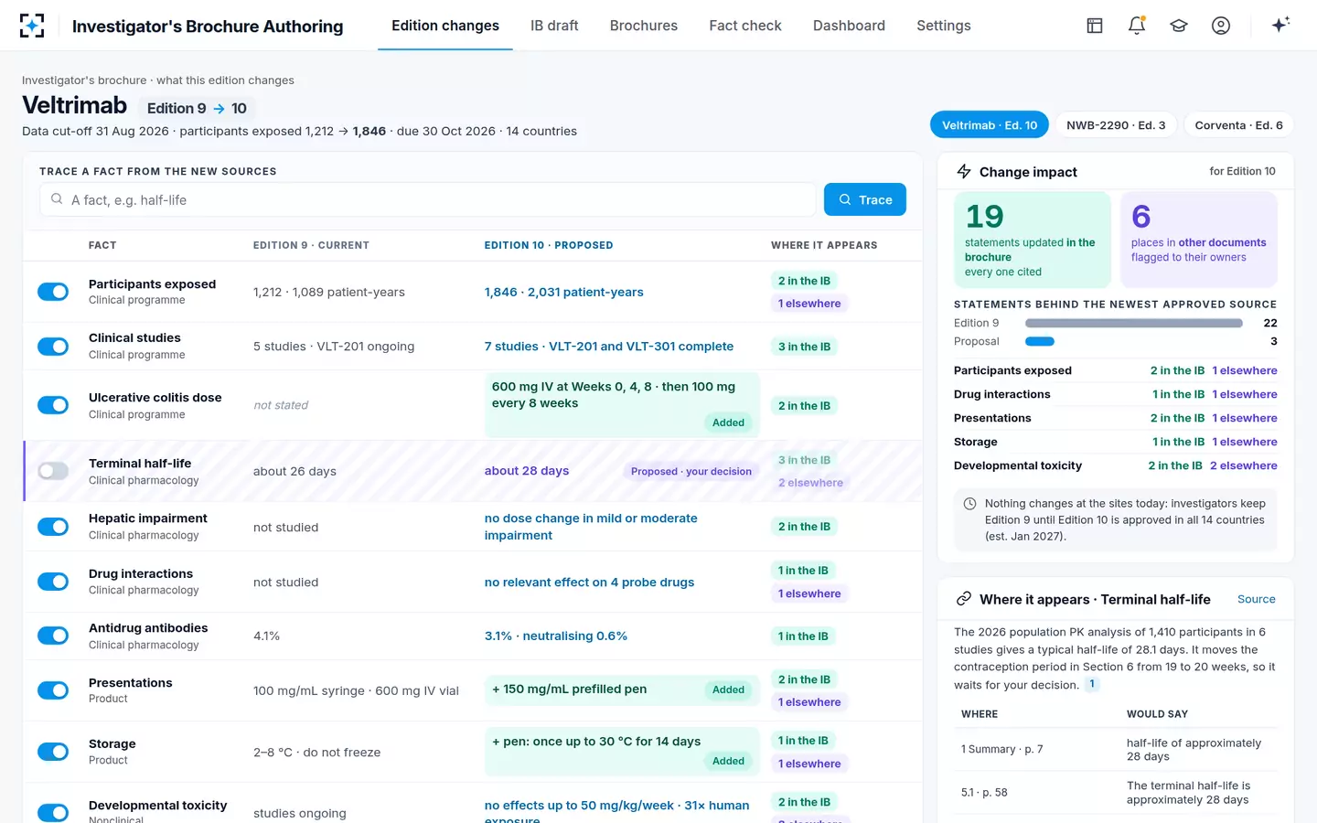Click "1 elsewhere" link for Drug interactions impact
1317x823 pixels.
point(1245,394)
